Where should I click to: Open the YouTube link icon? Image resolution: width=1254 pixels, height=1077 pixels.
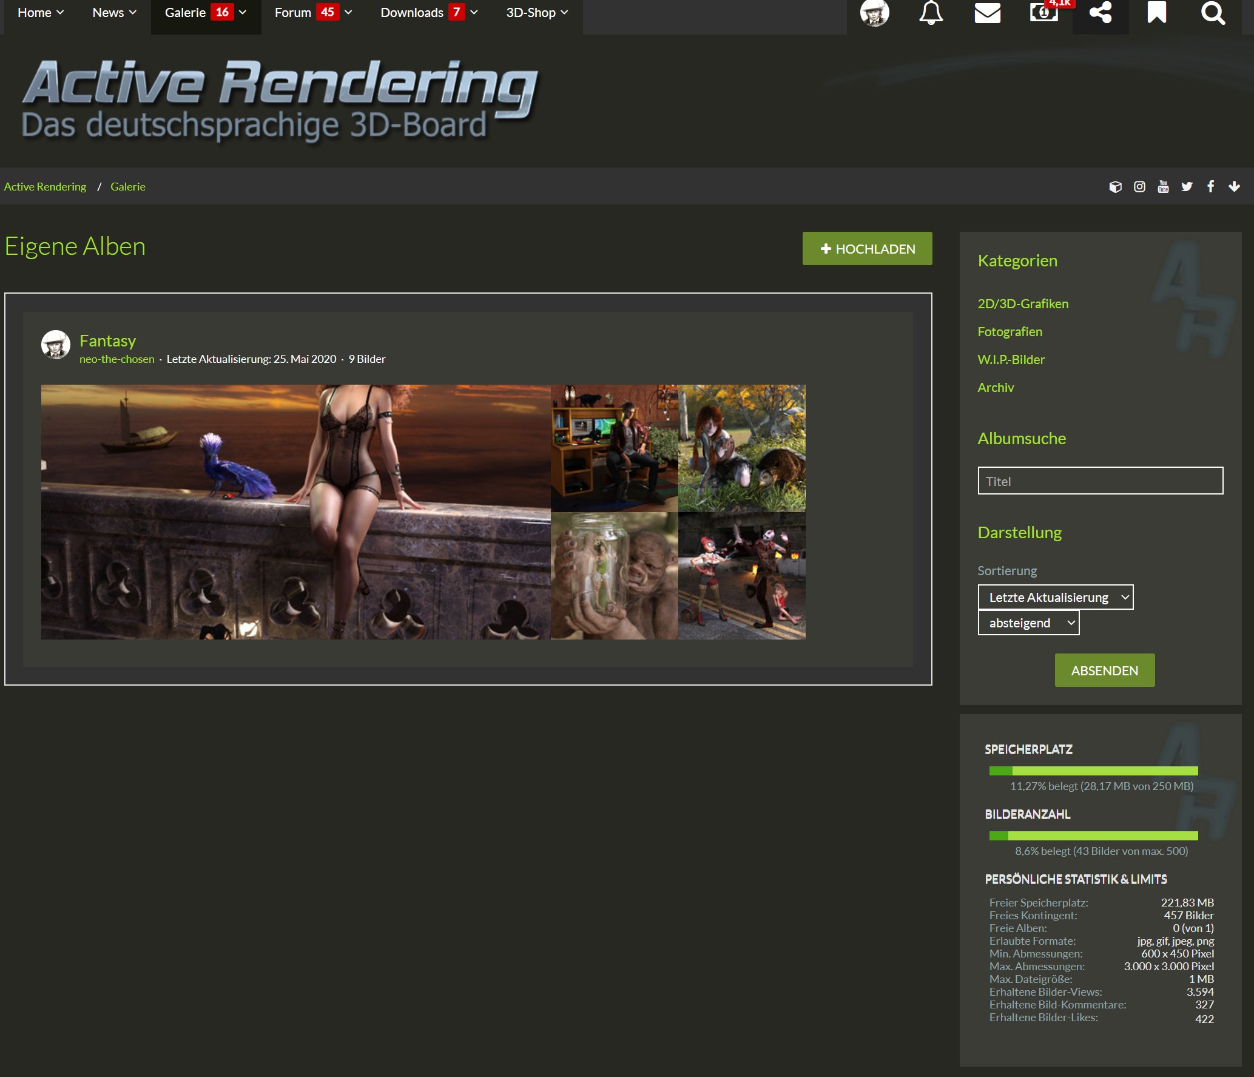(1163, 187)
